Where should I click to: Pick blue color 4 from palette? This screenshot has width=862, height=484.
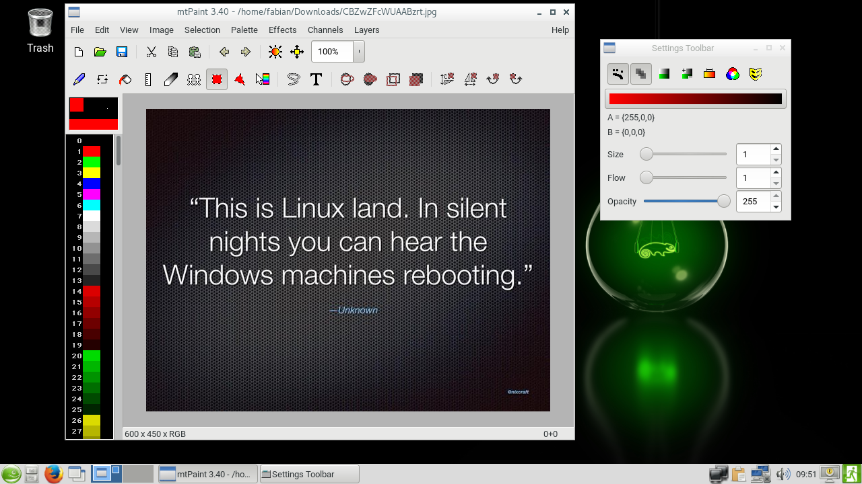point(91,184)
